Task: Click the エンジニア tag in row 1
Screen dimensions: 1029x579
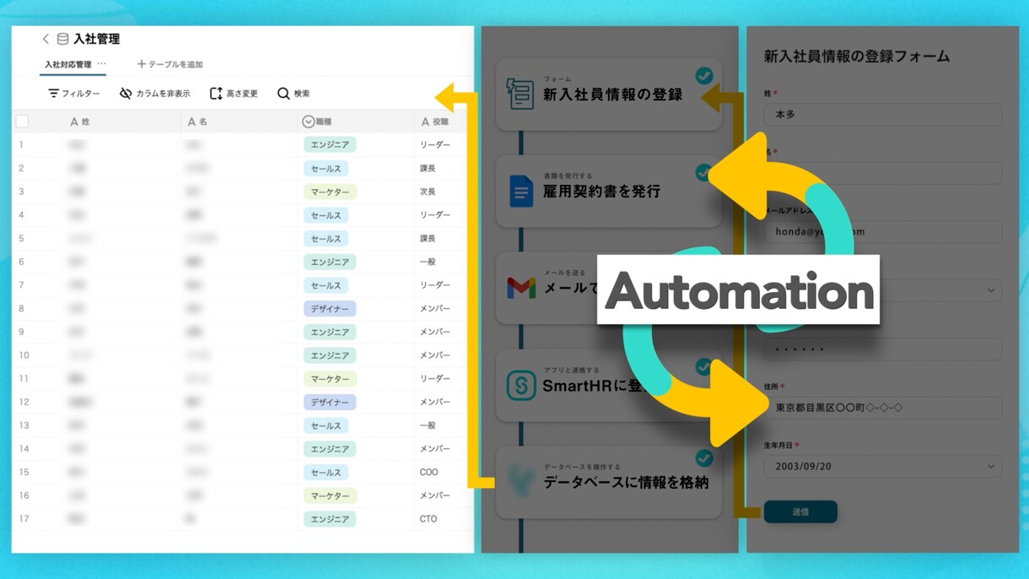Action: [x=330, y=145]
